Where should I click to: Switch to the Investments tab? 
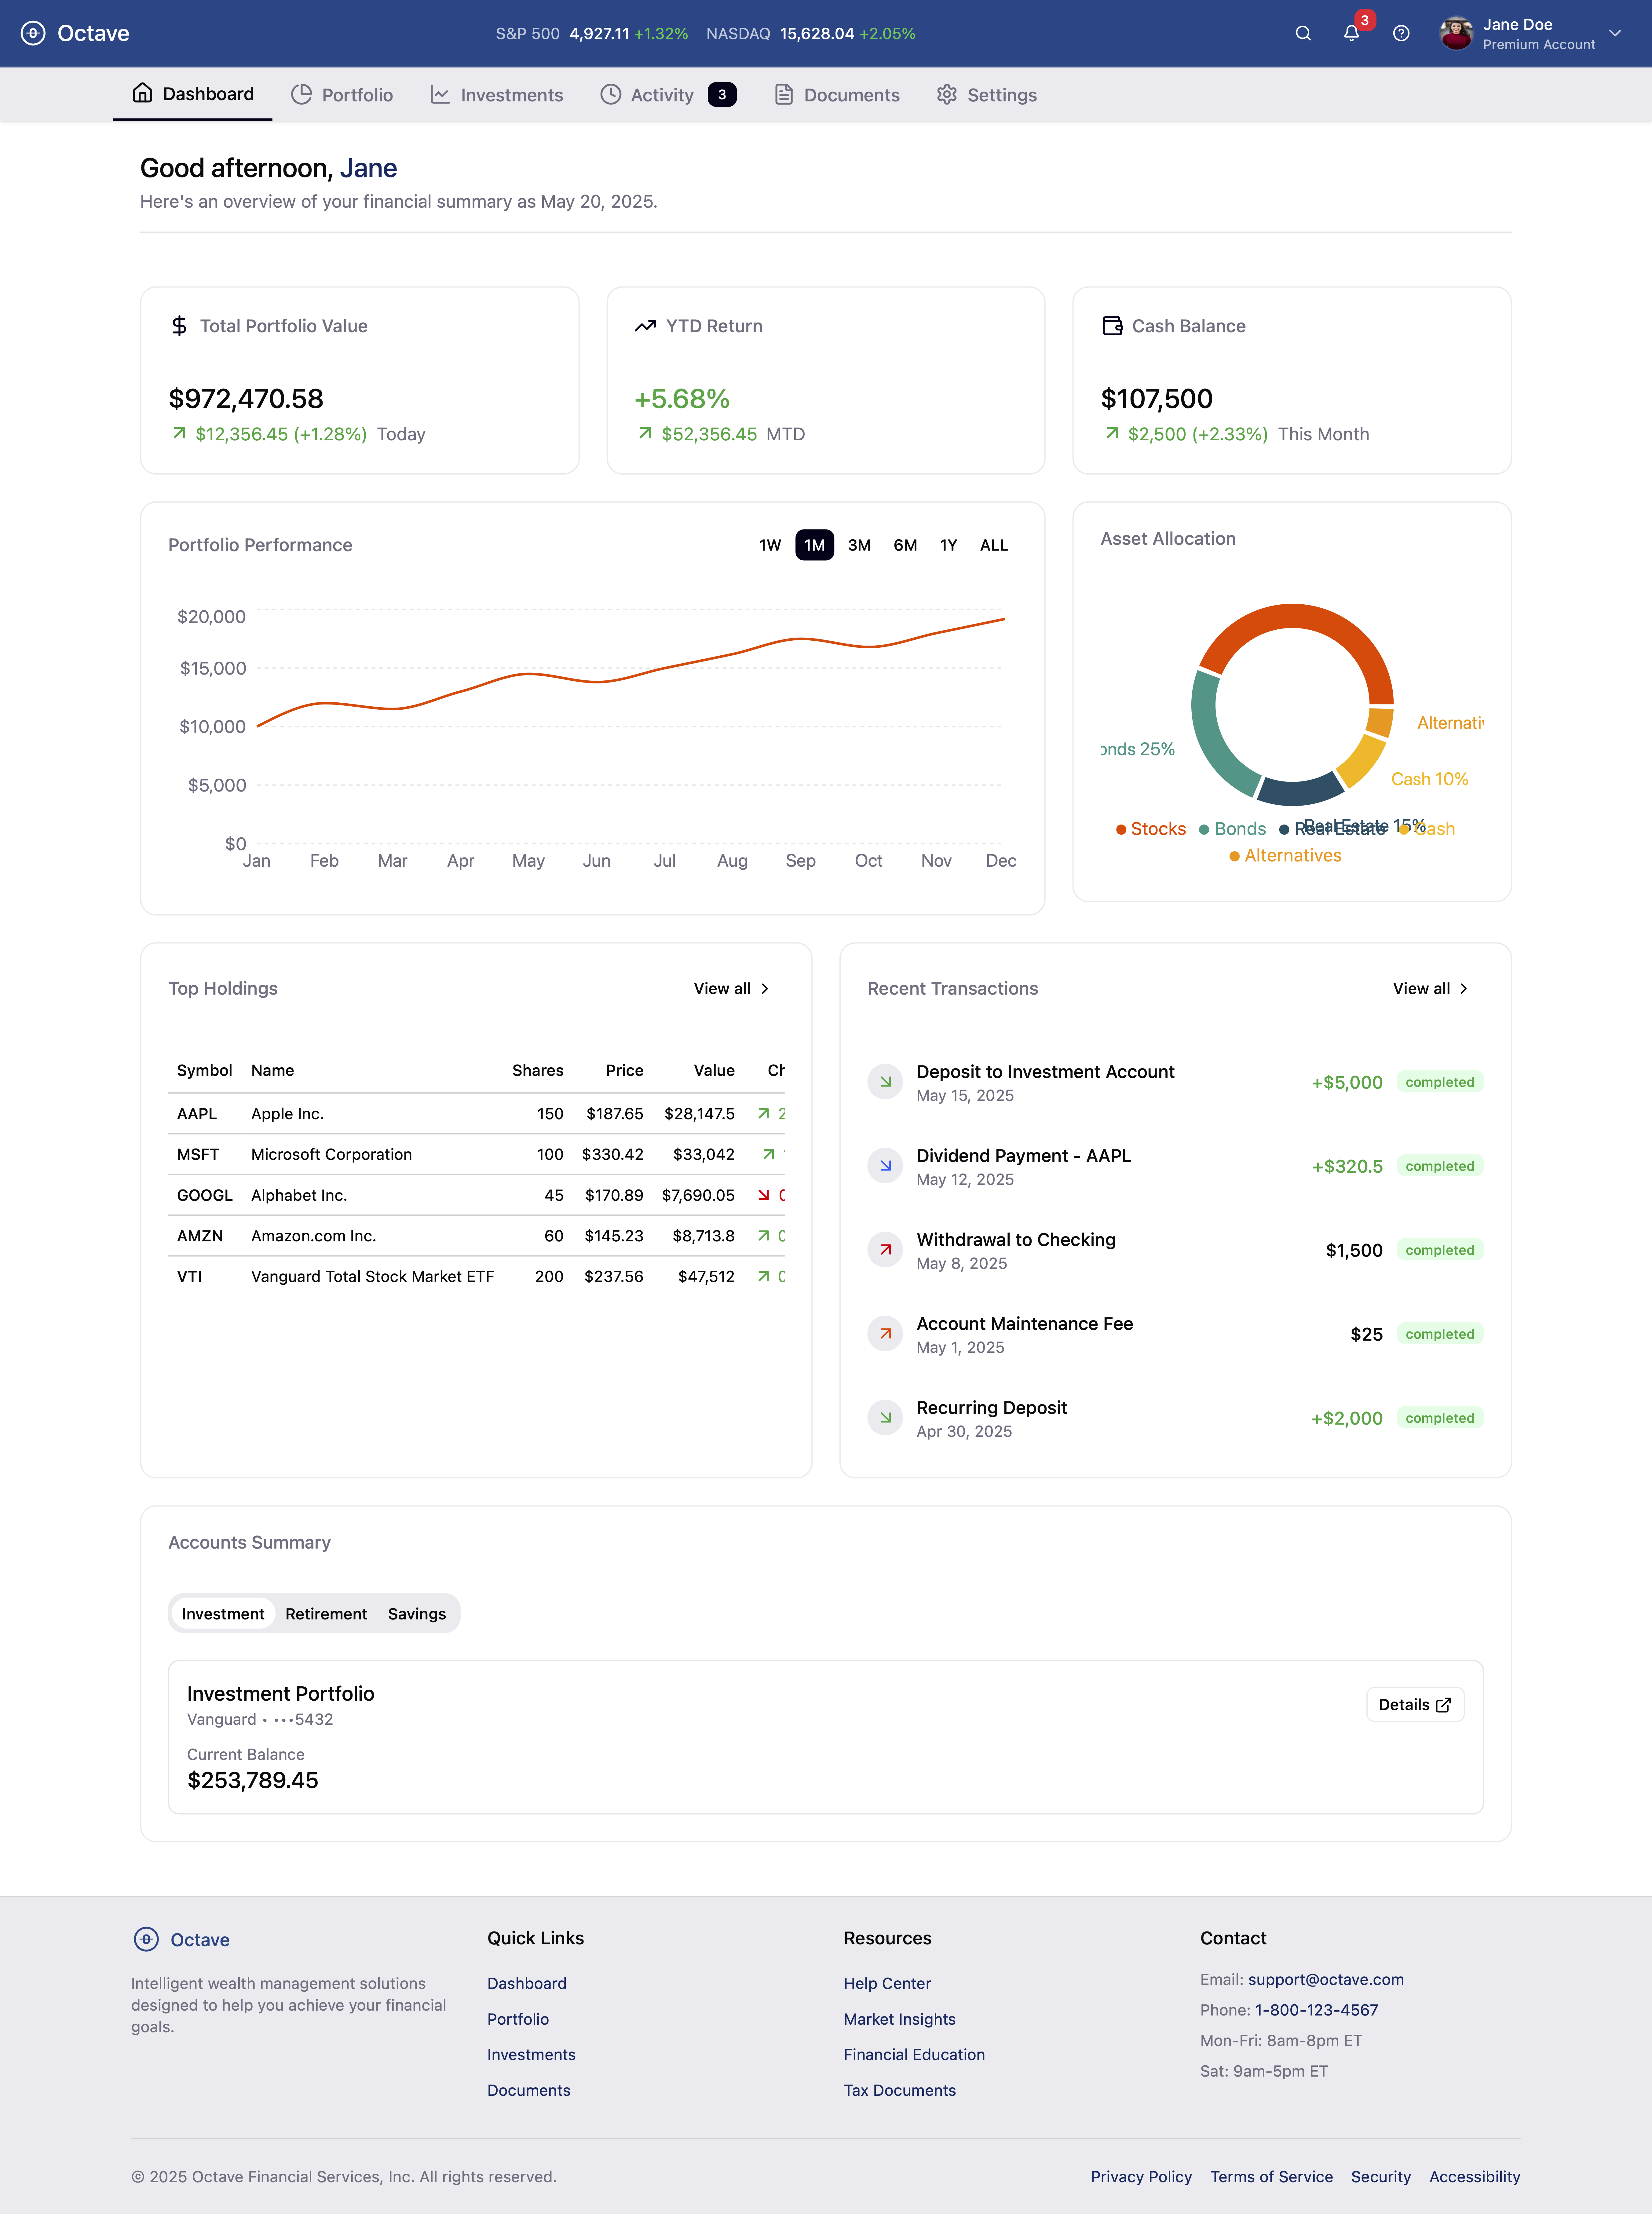pyautogui.click(x=497, y=95)
